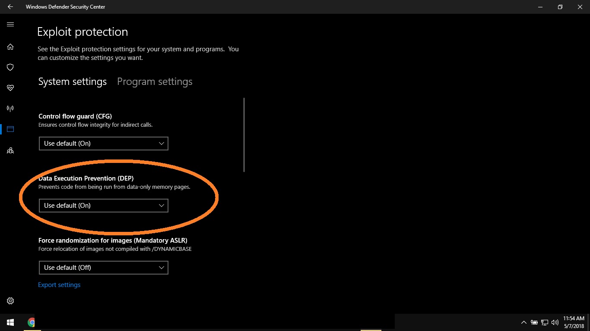The height and width of the screenshot is (331, 590).
Task: Open Data Execution Prevention dropdown
Action: (103, 206)
